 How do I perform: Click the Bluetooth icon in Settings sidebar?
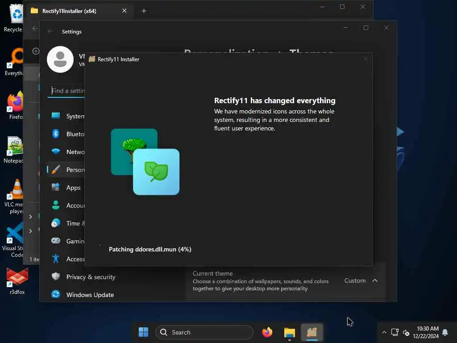(56, 134)
